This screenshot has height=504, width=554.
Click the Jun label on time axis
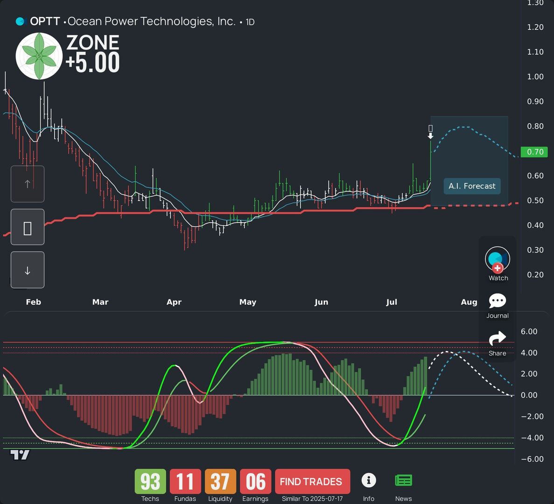point(321,302)
